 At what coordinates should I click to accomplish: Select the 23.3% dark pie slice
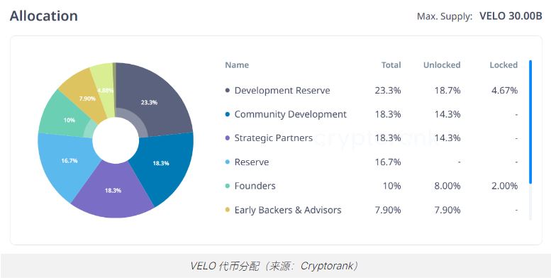(x=155, y=99)
